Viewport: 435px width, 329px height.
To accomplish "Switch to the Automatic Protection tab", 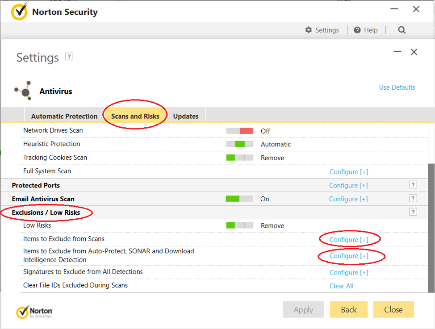I will (x=64, y=116).
